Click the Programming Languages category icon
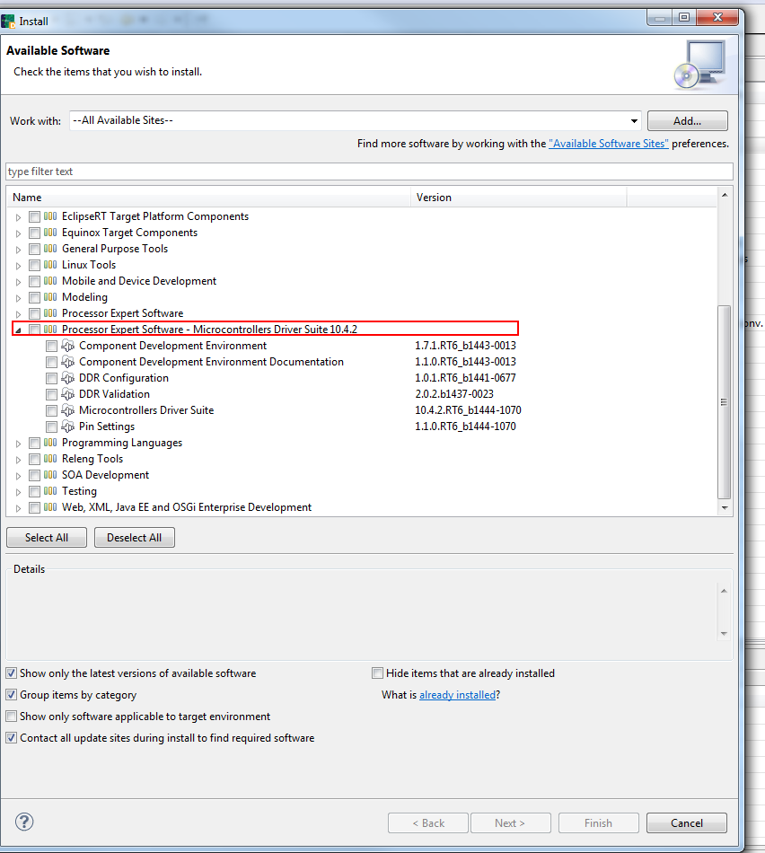The image size is (765, 853). pyautogui.click(x=50, y=443)
